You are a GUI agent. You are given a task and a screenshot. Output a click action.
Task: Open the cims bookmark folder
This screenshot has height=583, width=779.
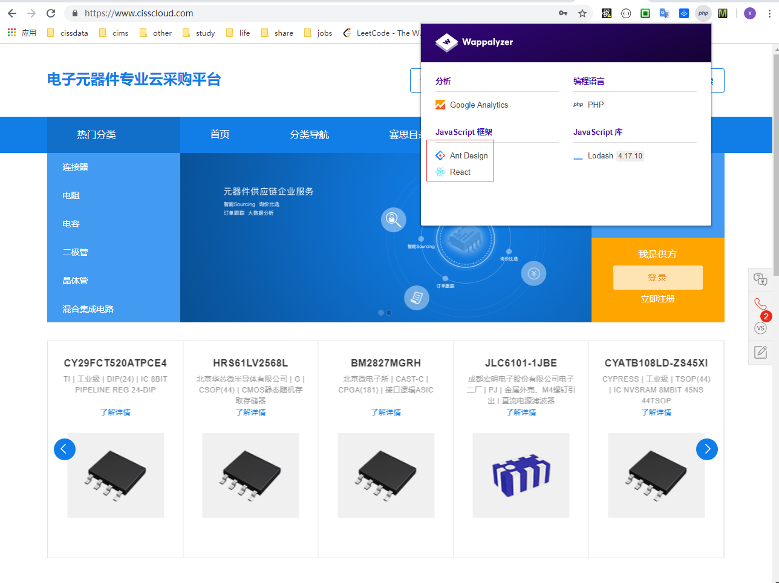coord(114,33)
